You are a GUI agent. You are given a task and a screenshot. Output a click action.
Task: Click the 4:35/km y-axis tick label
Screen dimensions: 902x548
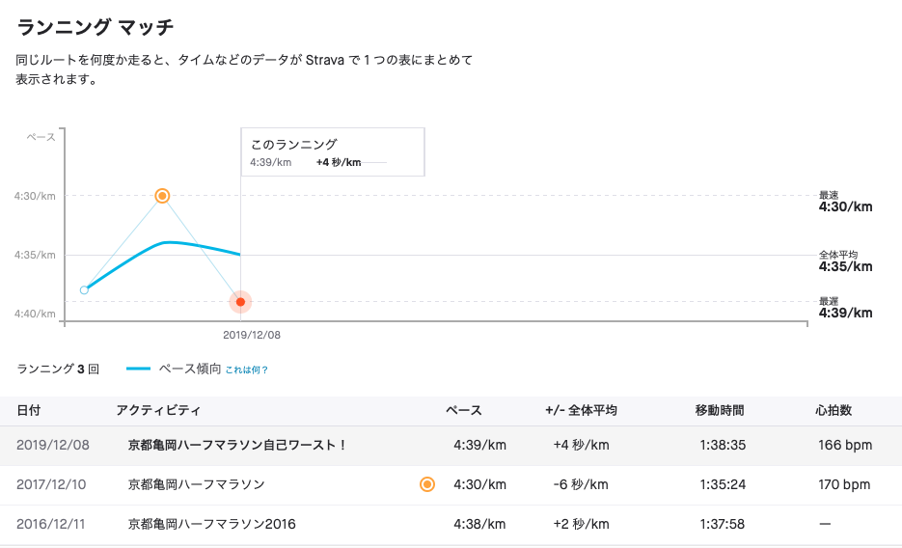click(x=35, y=255)
